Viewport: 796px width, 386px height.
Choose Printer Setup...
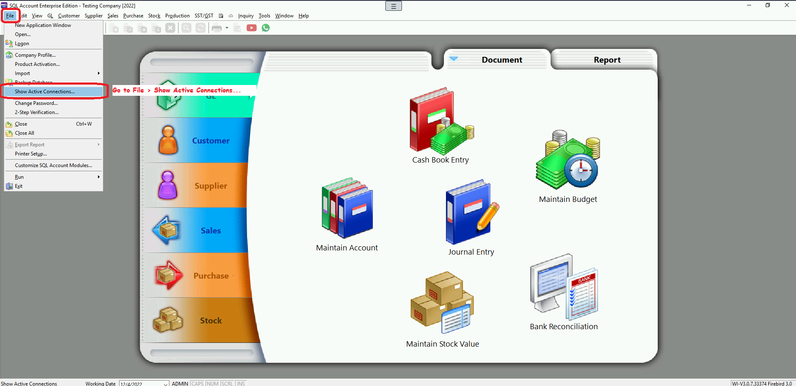pos(53,154)
